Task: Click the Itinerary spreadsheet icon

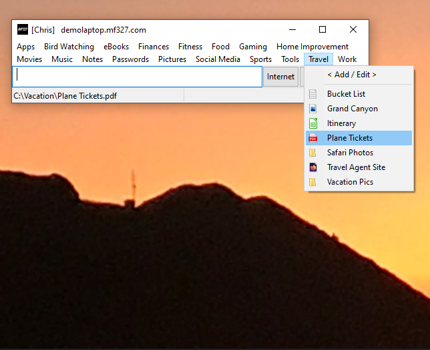Action: [x=313, y=123]
